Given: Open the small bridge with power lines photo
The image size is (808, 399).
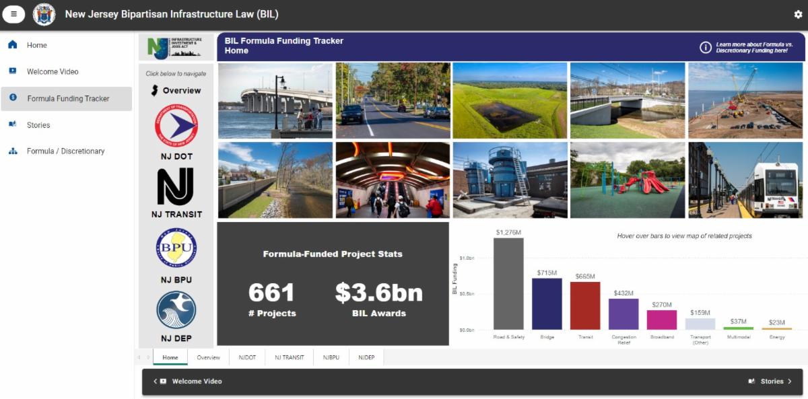Looking at the screenshot, I should click(628, 100).
